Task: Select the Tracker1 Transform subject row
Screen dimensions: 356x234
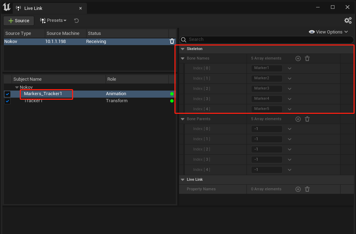Action: point(90,101)
